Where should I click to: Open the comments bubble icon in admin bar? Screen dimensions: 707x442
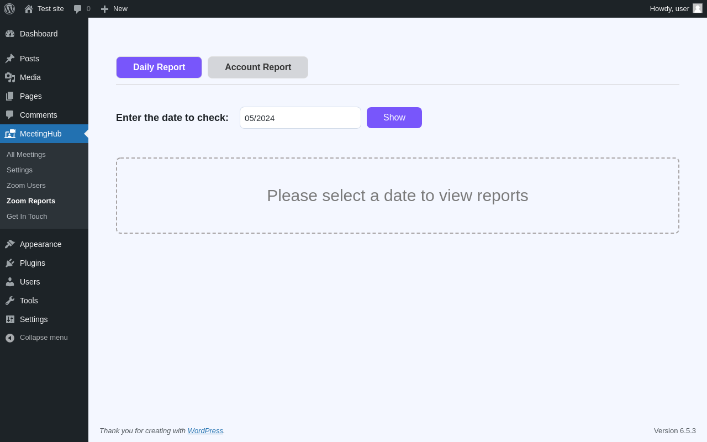pos(78,9)
